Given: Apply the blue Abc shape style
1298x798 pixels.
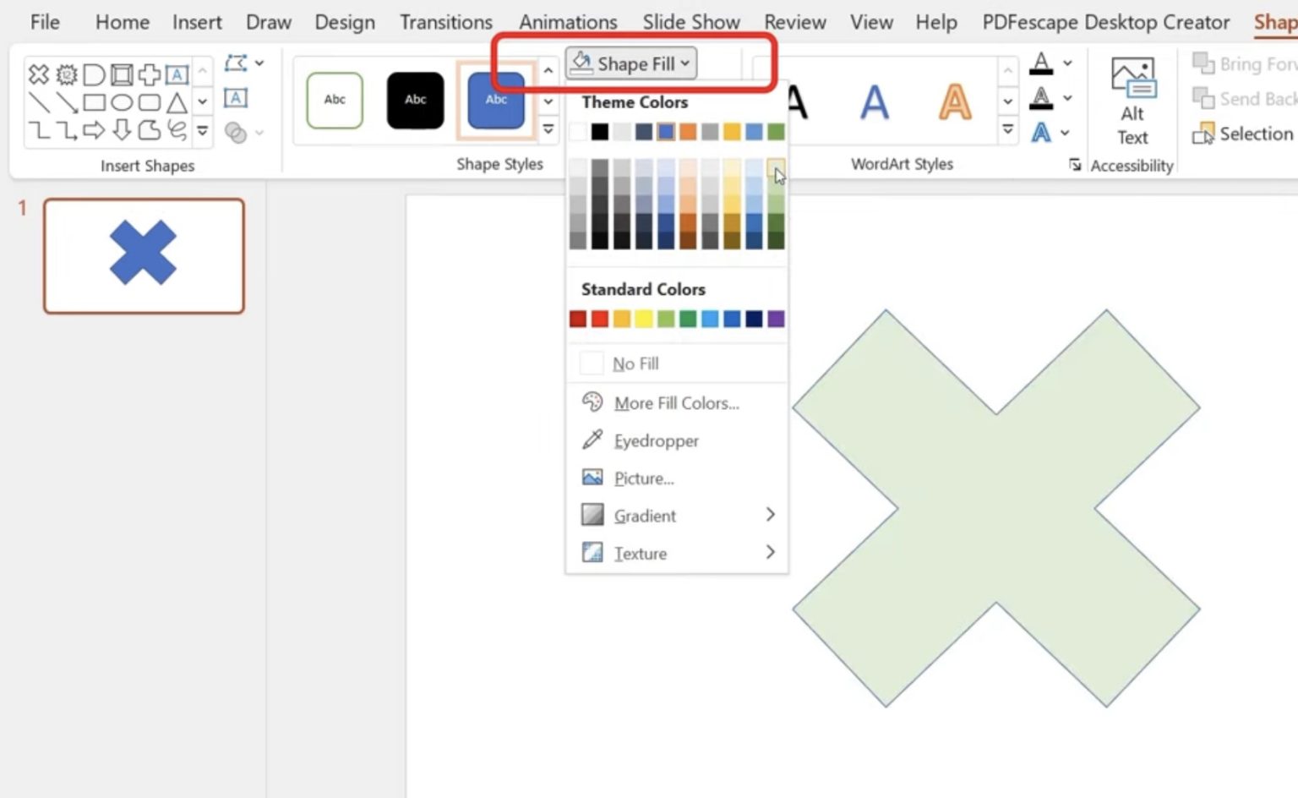Looking at the screenshot, I should (x=495, y=100).
